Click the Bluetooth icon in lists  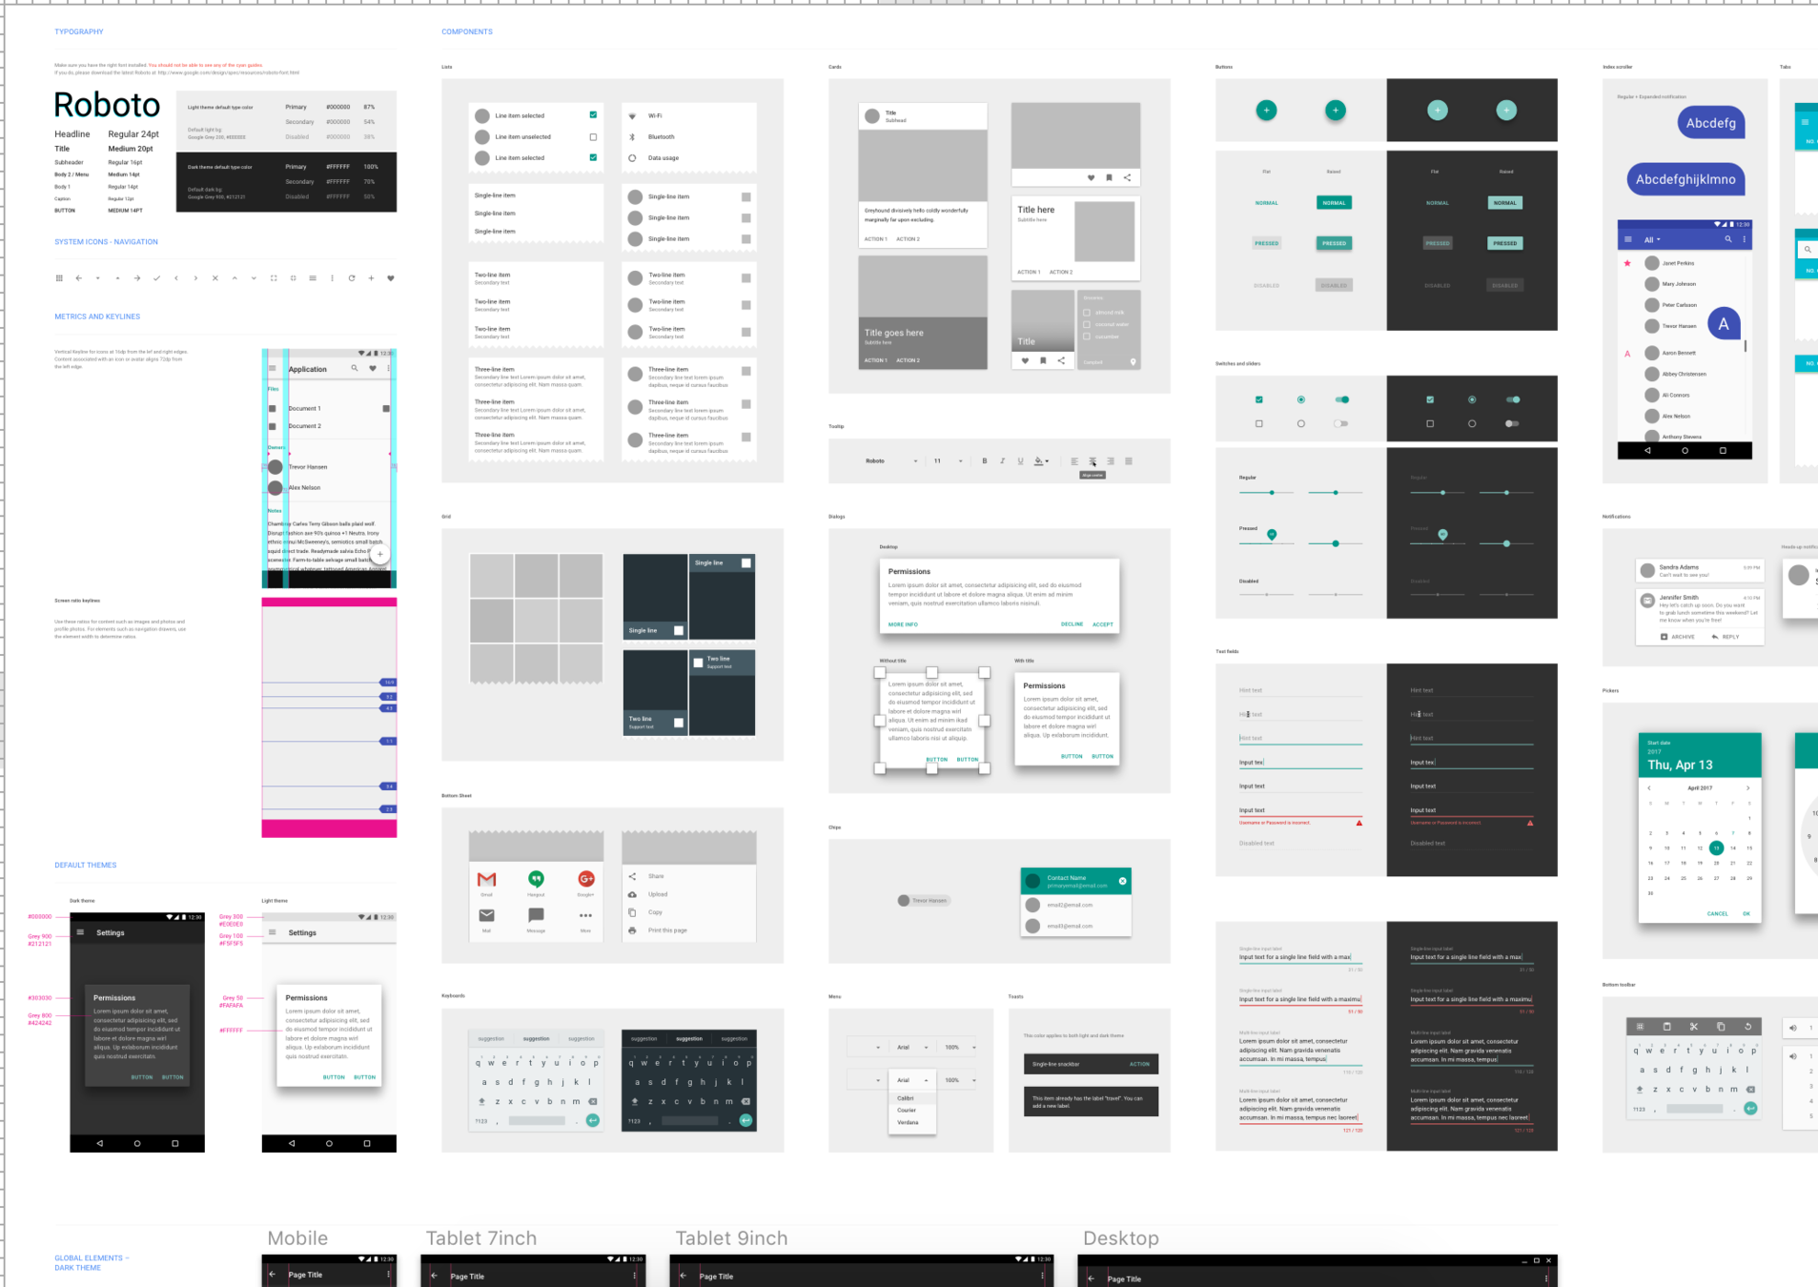[632, 136]
